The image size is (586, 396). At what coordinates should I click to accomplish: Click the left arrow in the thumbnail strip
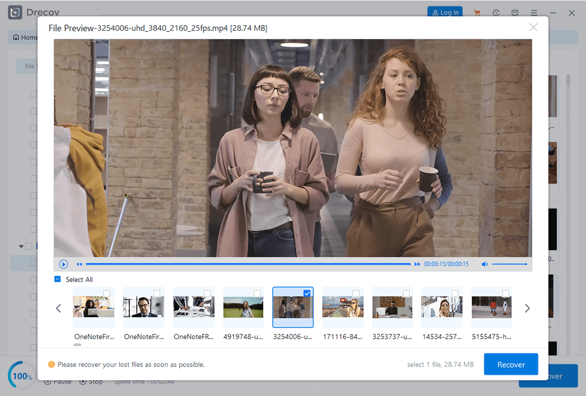coord(59,308)
